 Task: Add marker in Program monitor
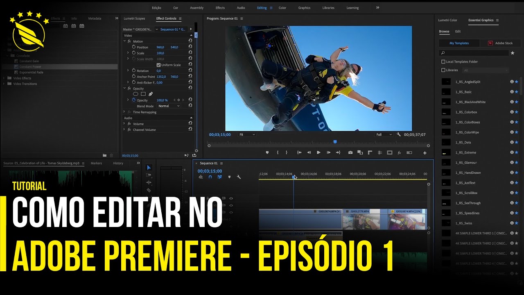point(267,152)
